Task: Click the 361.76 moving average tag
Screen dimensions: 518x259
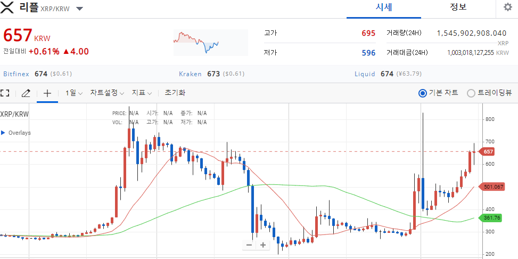Action: coord(490,218)
